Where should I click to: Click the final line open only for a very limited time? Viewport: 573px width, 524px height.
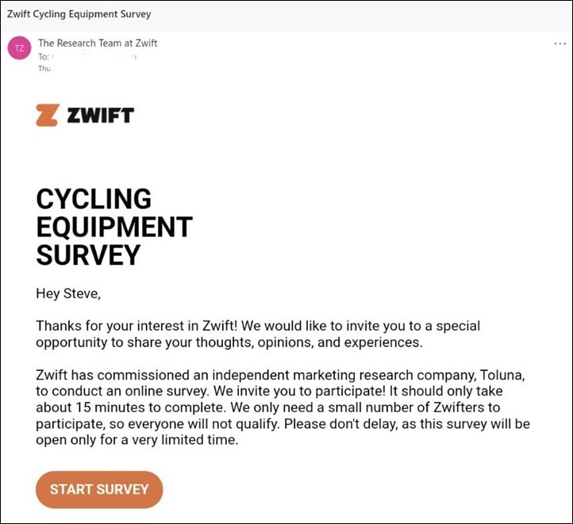(x=137, y=440)
